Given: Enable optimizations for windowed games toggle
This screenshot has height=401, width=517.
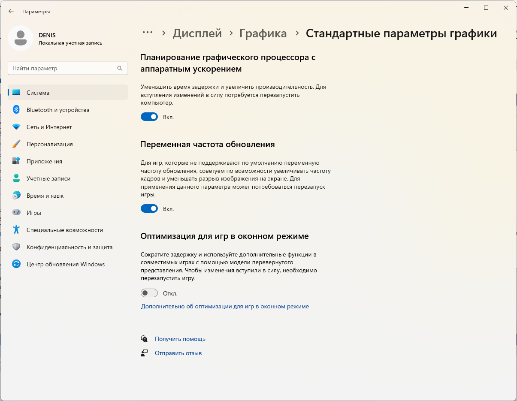Looking at the screenshot, I should (x=149, y=293).
